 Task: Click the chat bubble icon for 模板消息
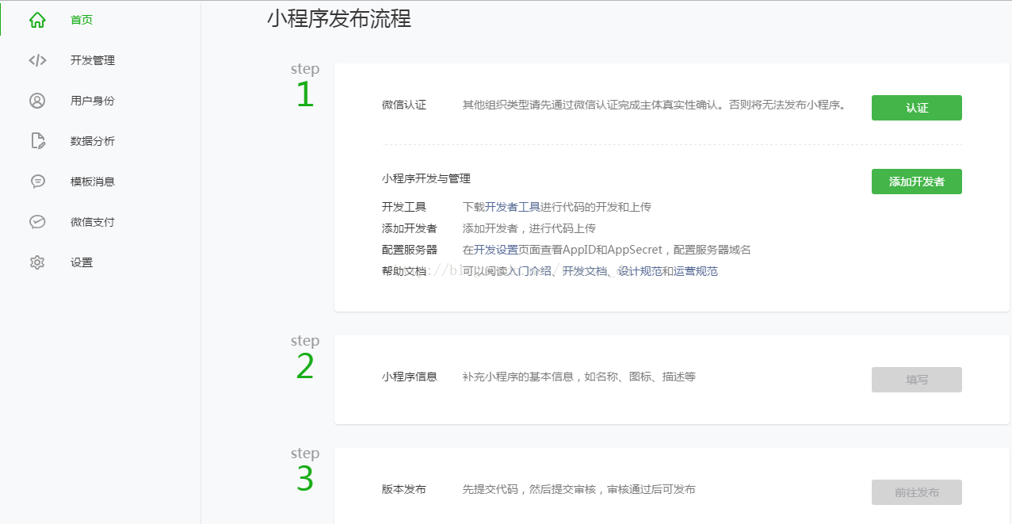point(37,182)
